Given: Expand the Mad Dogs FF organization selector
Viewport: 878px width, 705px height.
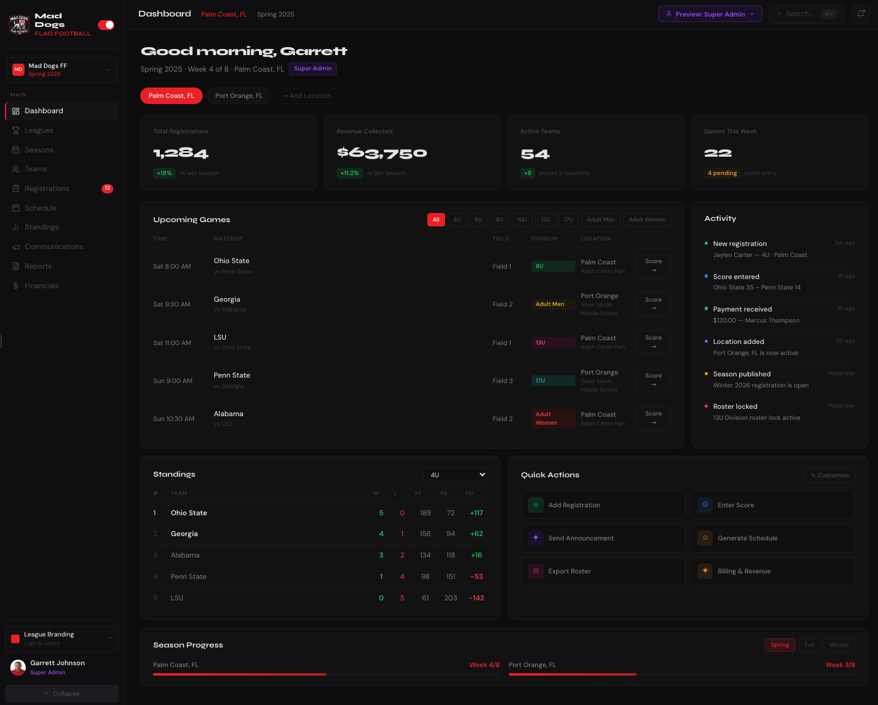Looking at the screenshot, I should 61,70.
